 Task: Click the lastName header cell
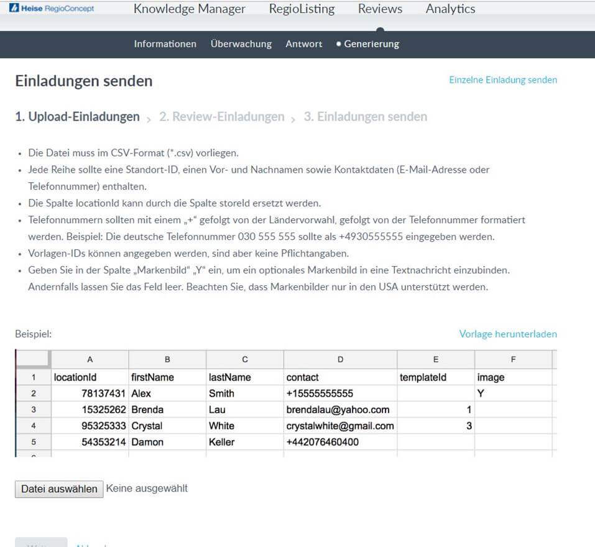[x=245, y=377]
